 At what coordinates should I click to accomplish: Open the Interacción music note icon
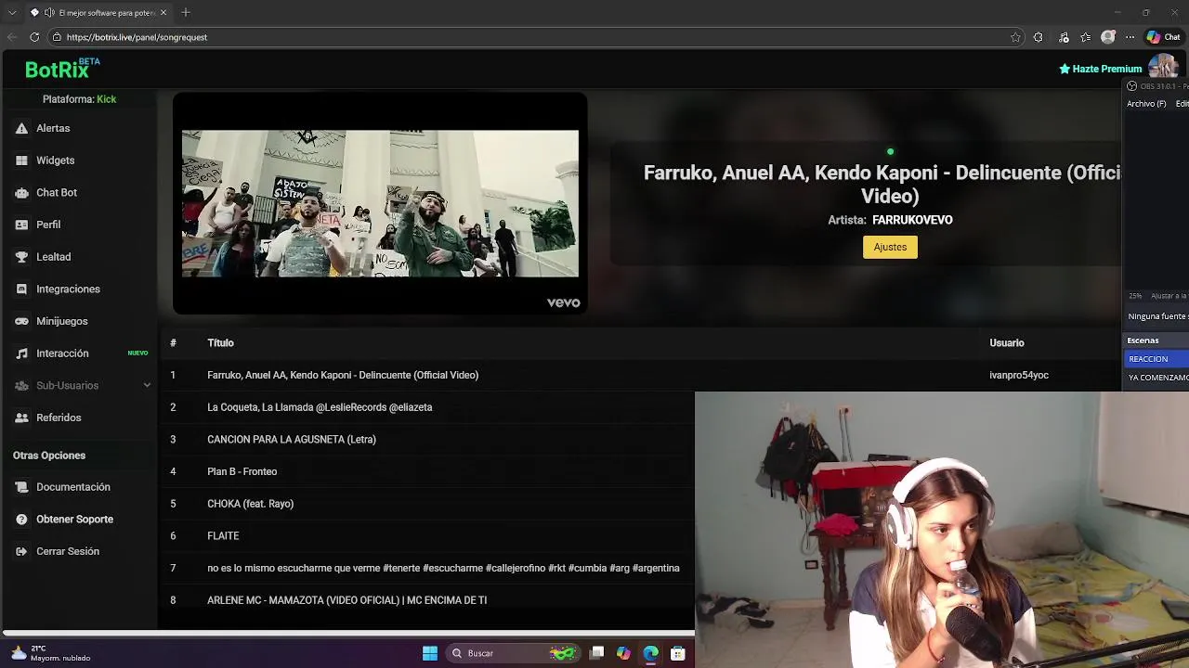click(21, 353)
